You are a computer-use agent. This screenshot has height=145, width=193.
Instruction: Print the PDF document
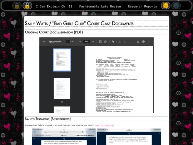coord(143,42)
